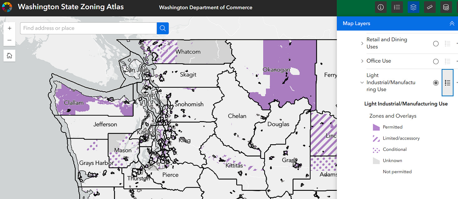Collapse the Map Layers panel

(x=452, y=23)
